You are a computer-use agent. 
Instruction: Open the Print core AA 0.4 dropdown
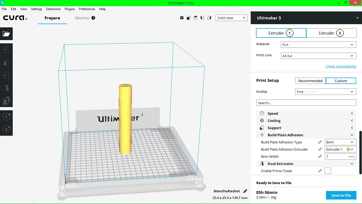[x=318, y=56]
